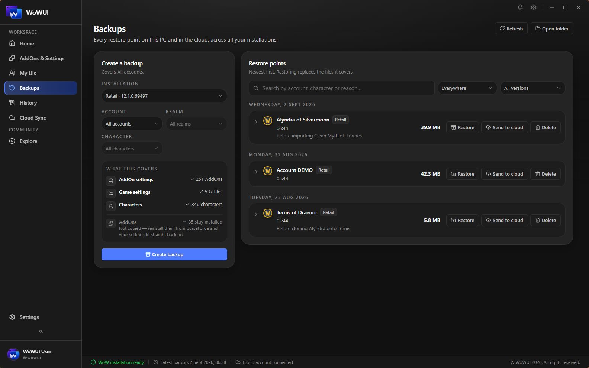This screenshot has height=368, width=589.
Task: Expand the Alyndra of Silvermoon restore point
Action: click(x=256, y=122)
